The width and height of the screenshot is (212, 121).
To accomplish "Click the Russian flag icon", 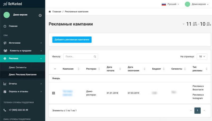I will coord(164,4).
